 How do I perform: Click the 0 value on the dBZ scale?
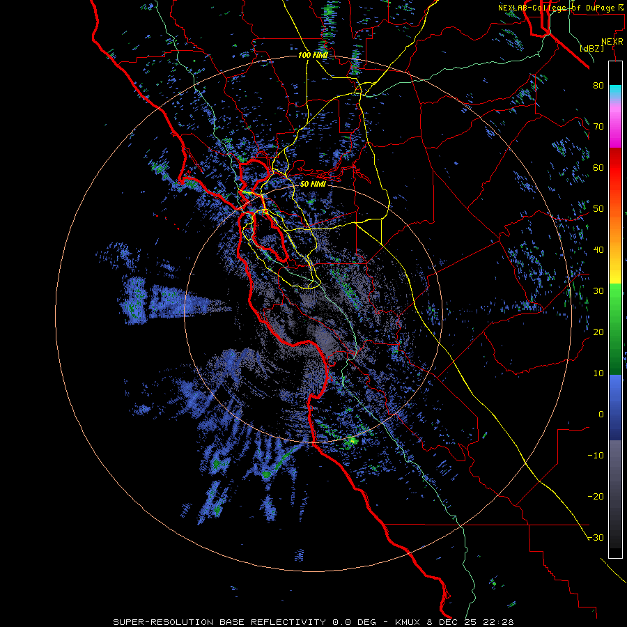(x=601, y=415)
